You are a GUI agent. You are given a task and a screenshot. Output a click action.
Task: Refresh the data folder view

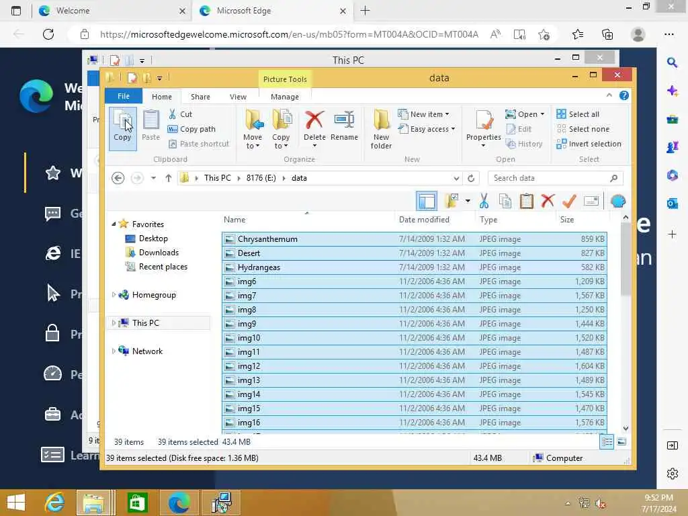point(471,178)
